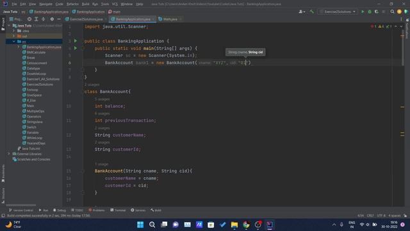Open TODO tool window
This screenshot has height=231, width=410.
point(77,210)
